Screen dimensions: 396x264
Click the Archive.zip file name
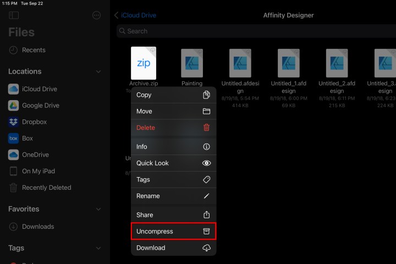(x=144, y=84)
